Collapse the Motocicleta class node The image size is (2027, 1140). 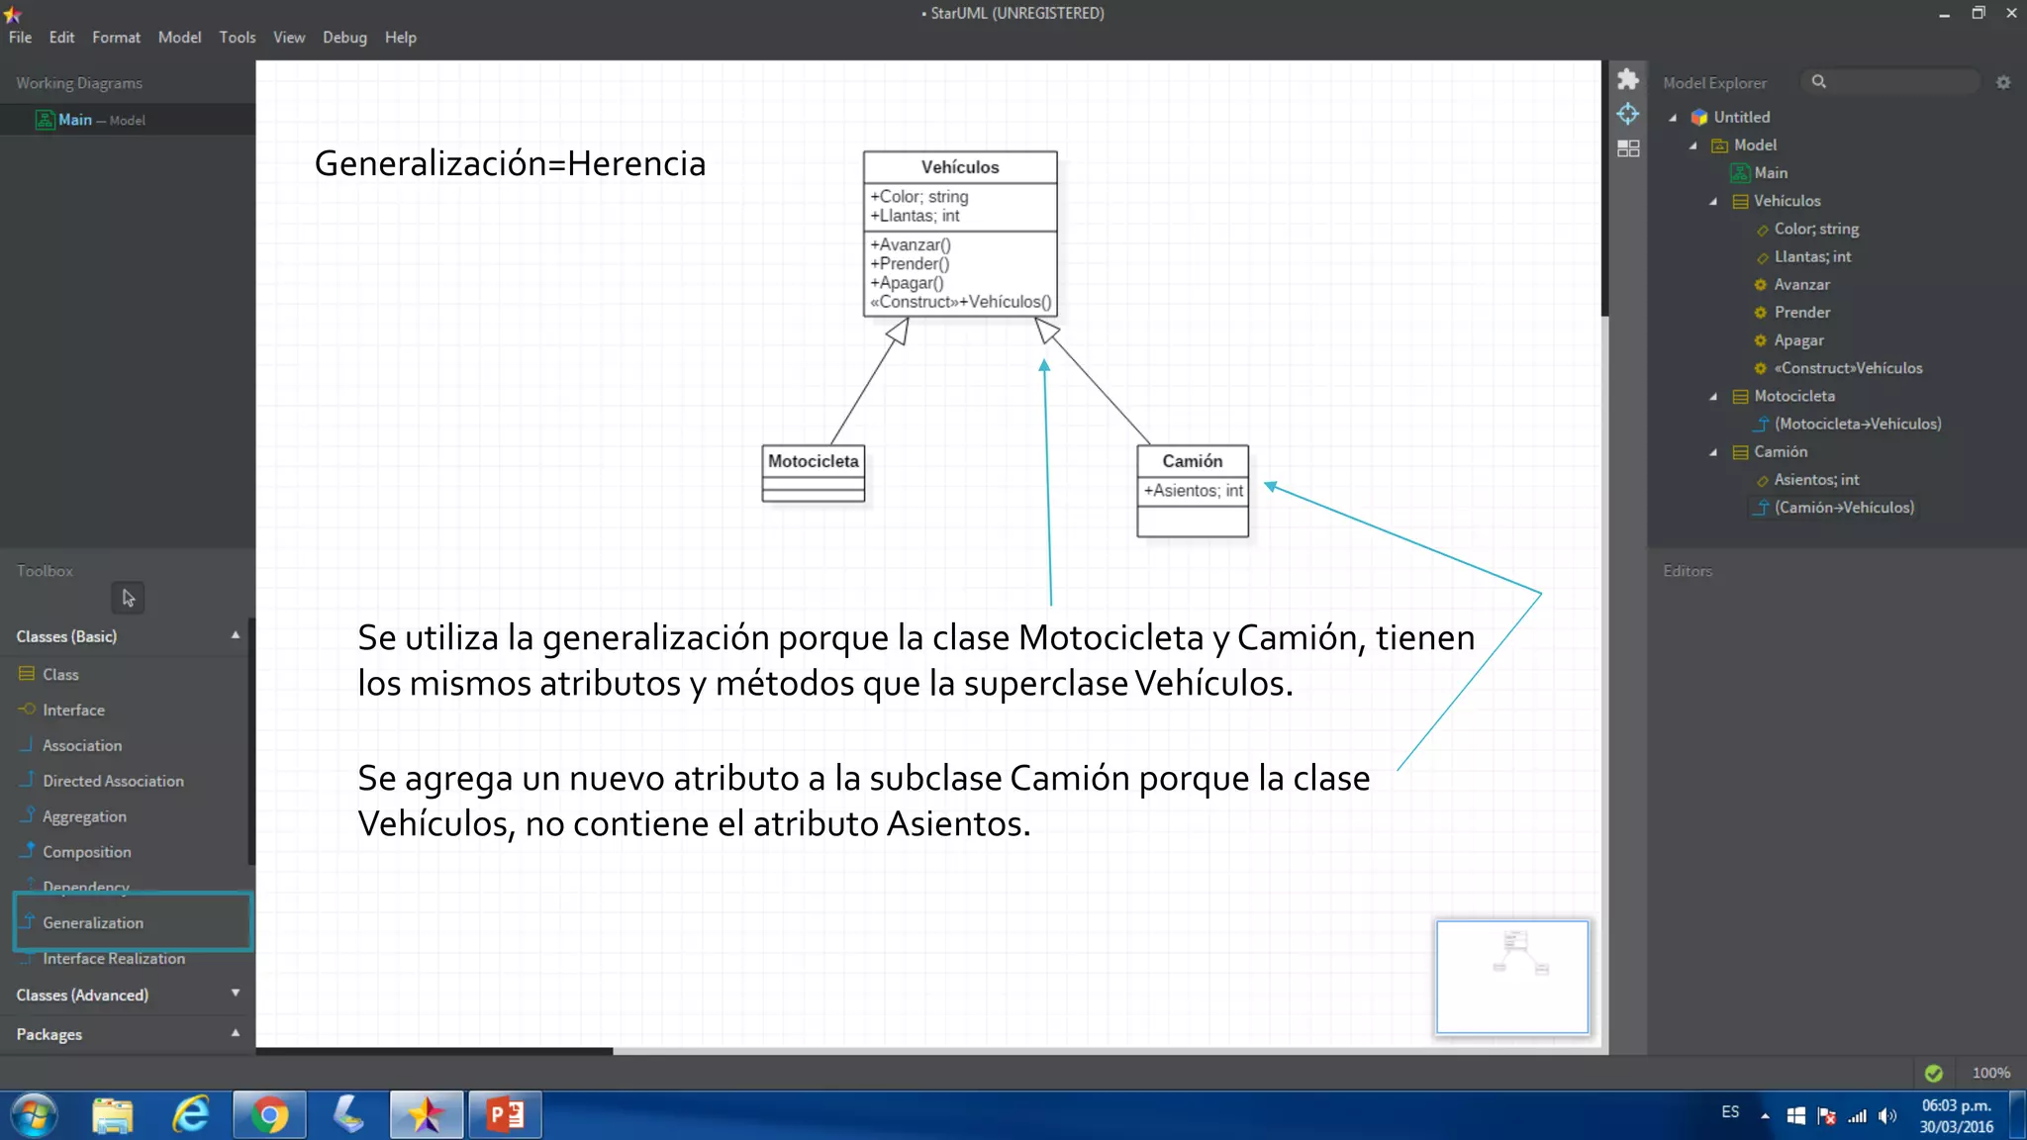click(x=1713, y=396)
